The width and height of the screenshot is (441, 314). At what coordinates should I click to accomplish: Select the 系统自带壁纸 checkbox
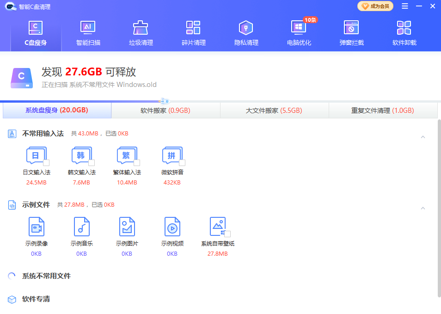227,234
